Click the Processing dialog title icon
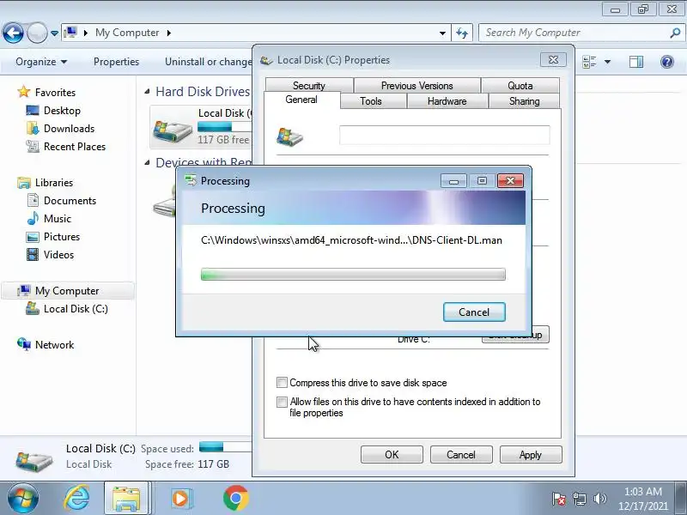Screen dimensions: 687x515 coord(191,180)
